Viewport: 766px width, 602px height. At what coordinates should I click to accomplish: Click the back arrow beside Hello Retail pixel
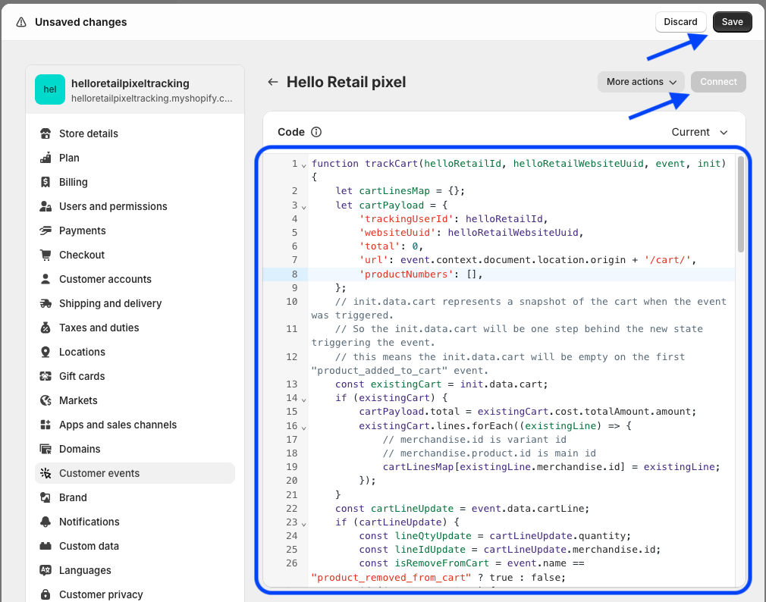273,82
